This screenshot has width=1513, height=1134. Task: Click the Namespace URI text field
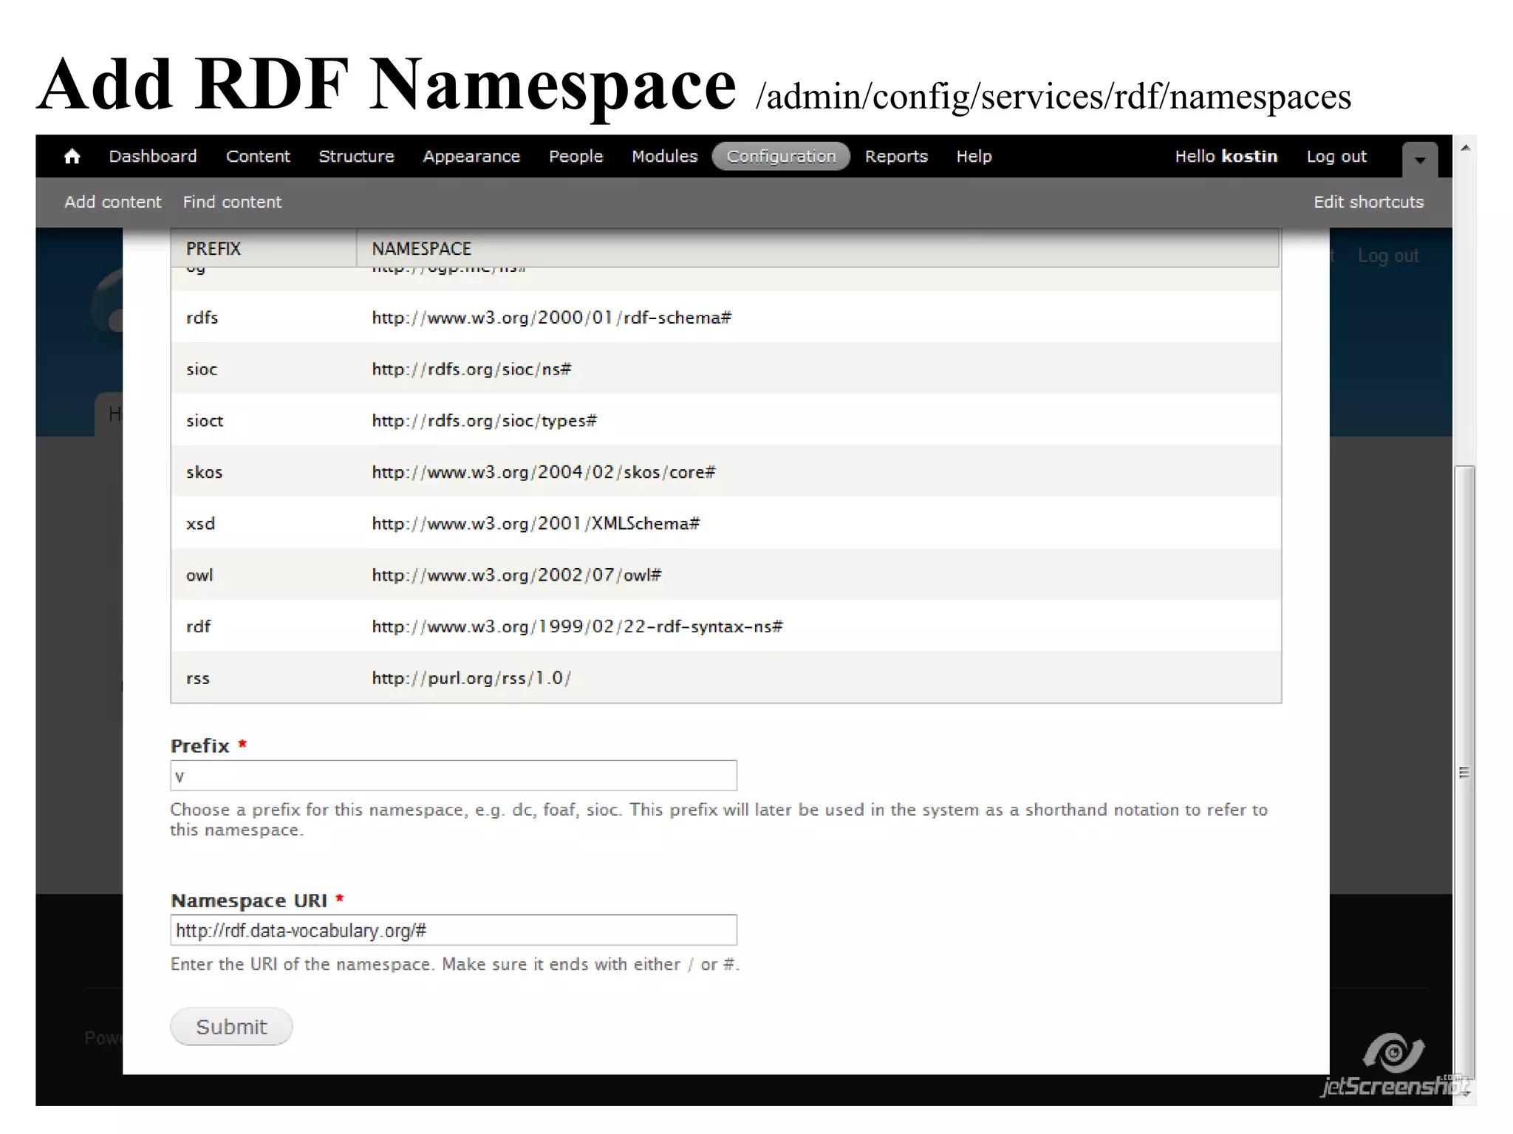[454, 930]
